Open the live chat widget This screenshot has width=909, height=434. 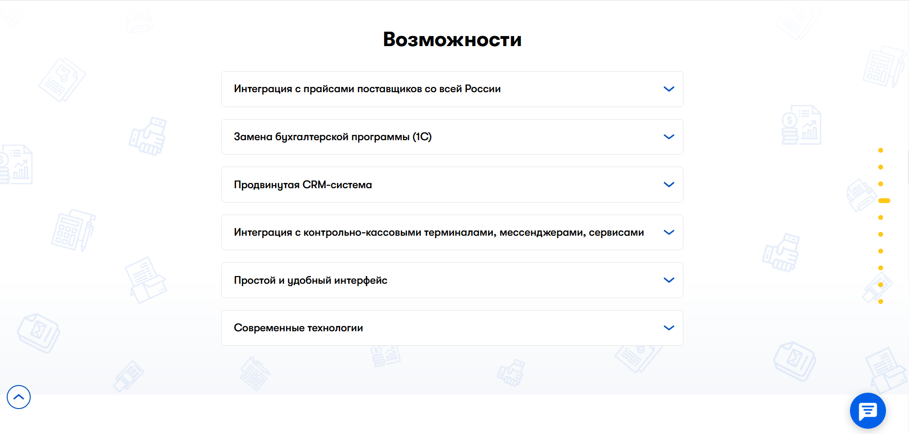coord(867,410)
